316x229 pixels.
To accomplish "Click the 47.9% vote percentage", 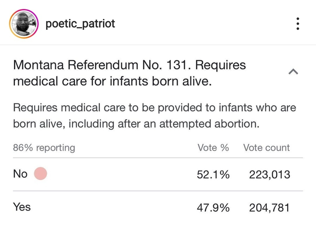I will pyautogui.click(x=213, y=208).
